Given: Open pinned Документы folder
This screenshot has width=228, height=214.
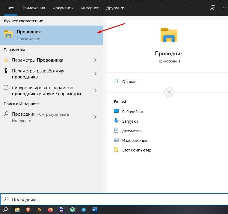Looking at the screenshot, I should [x=132, y=131].
